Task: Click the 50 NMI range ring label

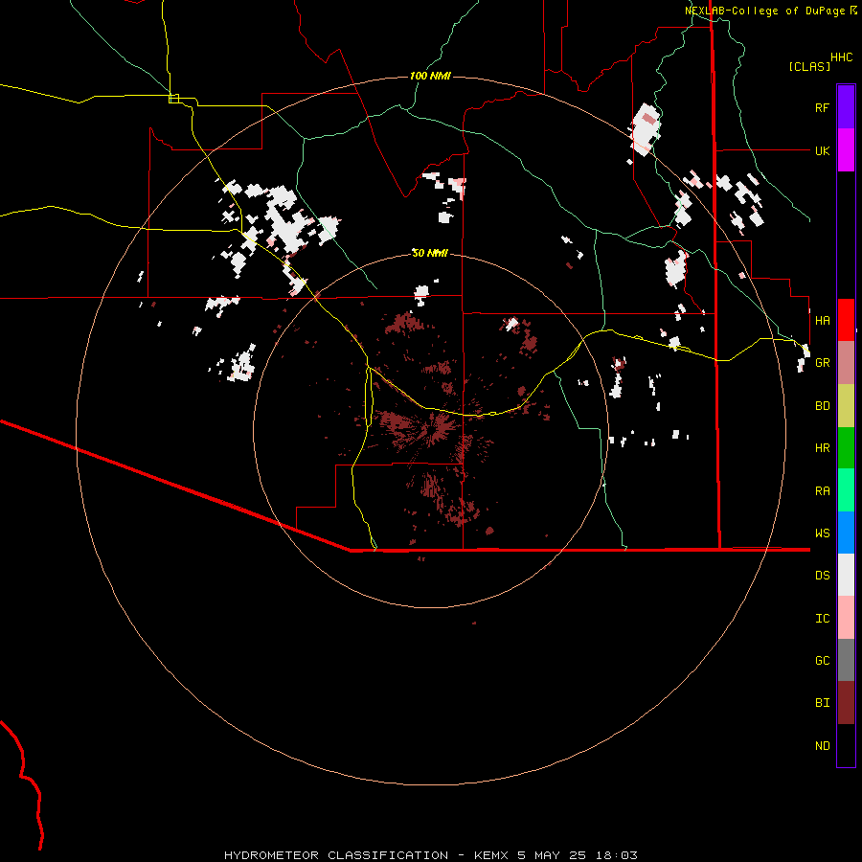Action: 430,253
